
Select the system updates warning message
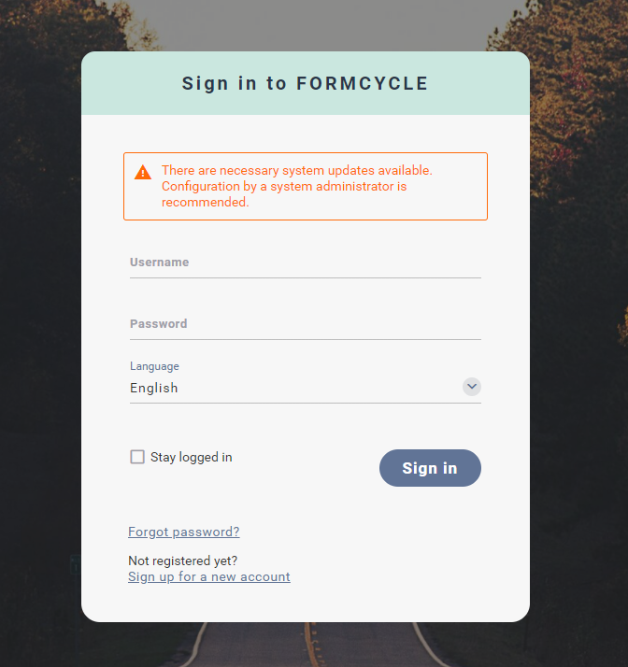(x=306, y=186)
